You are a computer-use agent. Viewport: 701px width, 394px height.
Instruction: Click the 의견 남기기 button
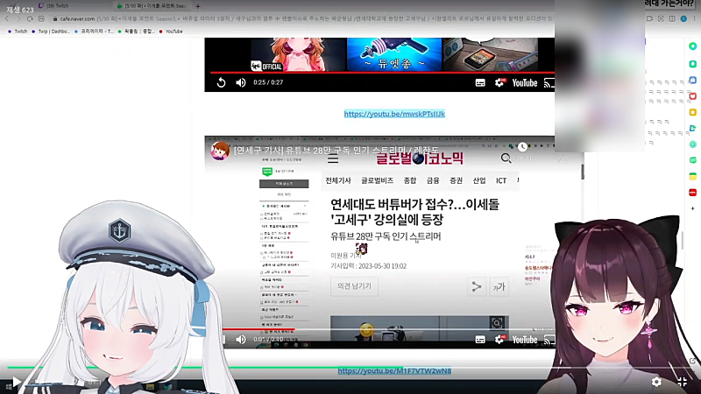pos(355,286)
